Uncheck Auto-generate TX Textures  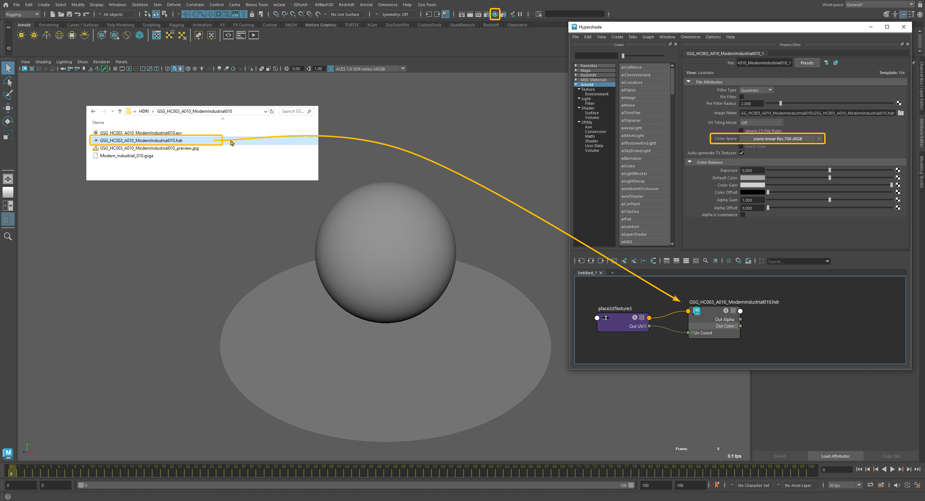[x=742, y=153]
